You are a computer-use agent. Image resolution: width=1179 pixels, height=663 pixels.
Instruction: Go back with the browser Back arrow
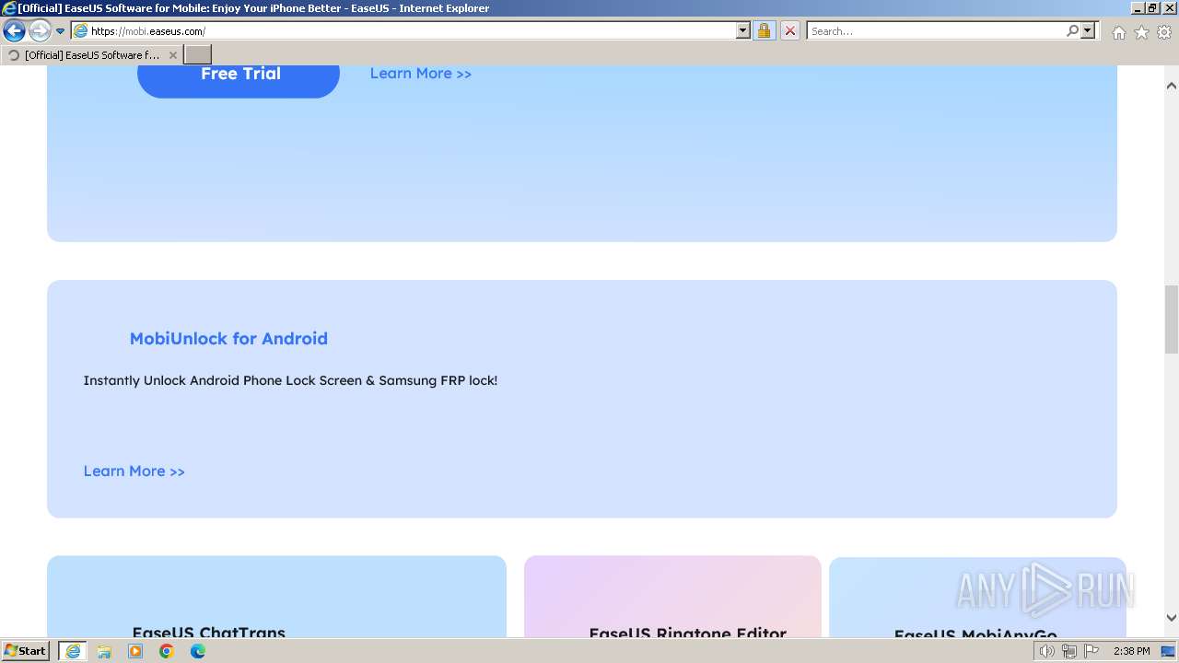[x=14, y=31]
